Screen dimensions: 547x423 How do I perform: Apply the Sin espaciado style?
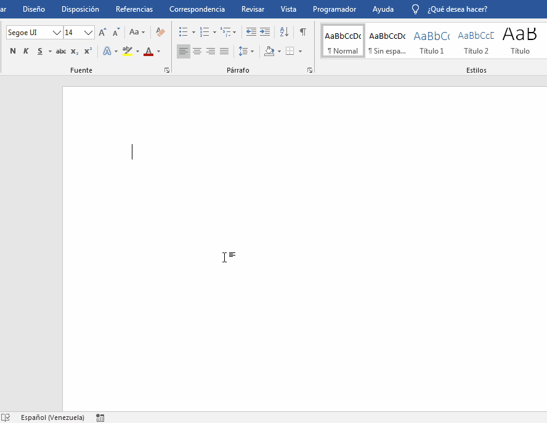pyautogui.click(x=387, y=41)
